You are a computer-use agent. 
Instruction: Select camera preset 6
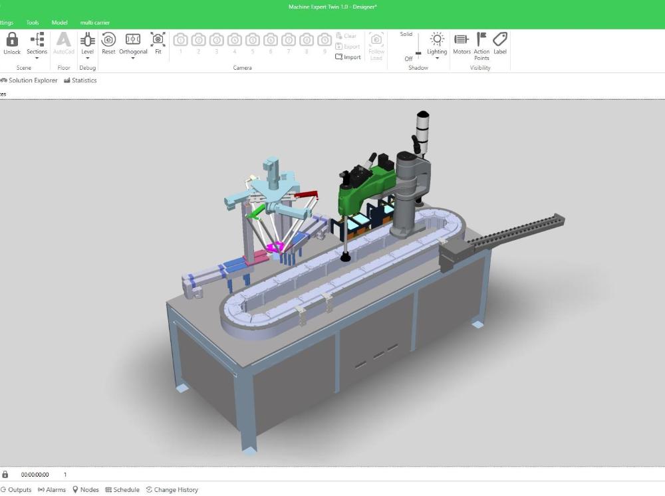point(271,41)
